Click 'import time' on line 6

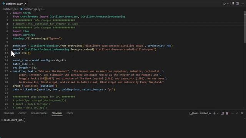coord(21,31)
